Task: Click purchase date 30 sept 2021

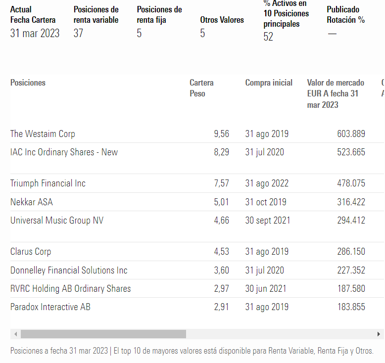Action: pyautogui.click(x=268, y=221)
